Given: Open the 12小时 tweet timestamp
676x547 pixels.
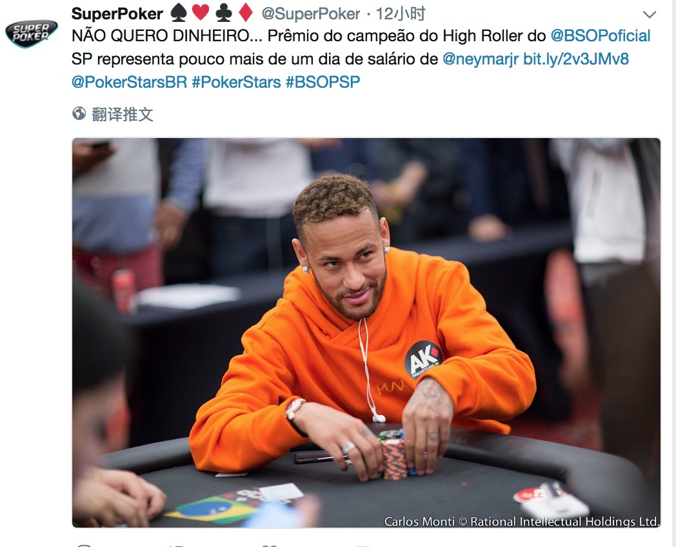Looking at the screenshot, I should 401,14.
